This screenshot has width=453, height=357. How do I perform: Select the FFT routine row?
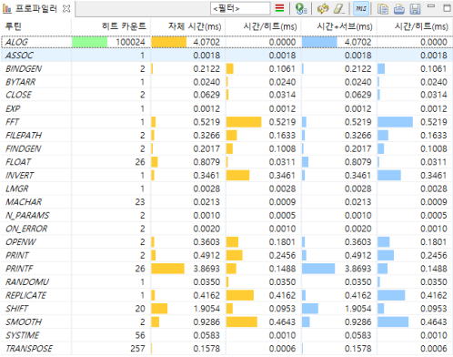point(226,122)
